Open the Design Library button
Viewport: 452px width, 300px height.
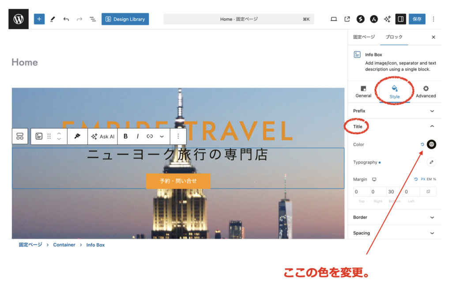coord(125,19)
